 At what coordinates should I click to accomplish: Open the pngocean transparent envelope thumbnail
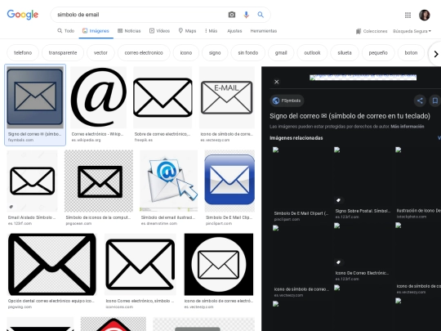pyautogui.click(x=99, y=181)
